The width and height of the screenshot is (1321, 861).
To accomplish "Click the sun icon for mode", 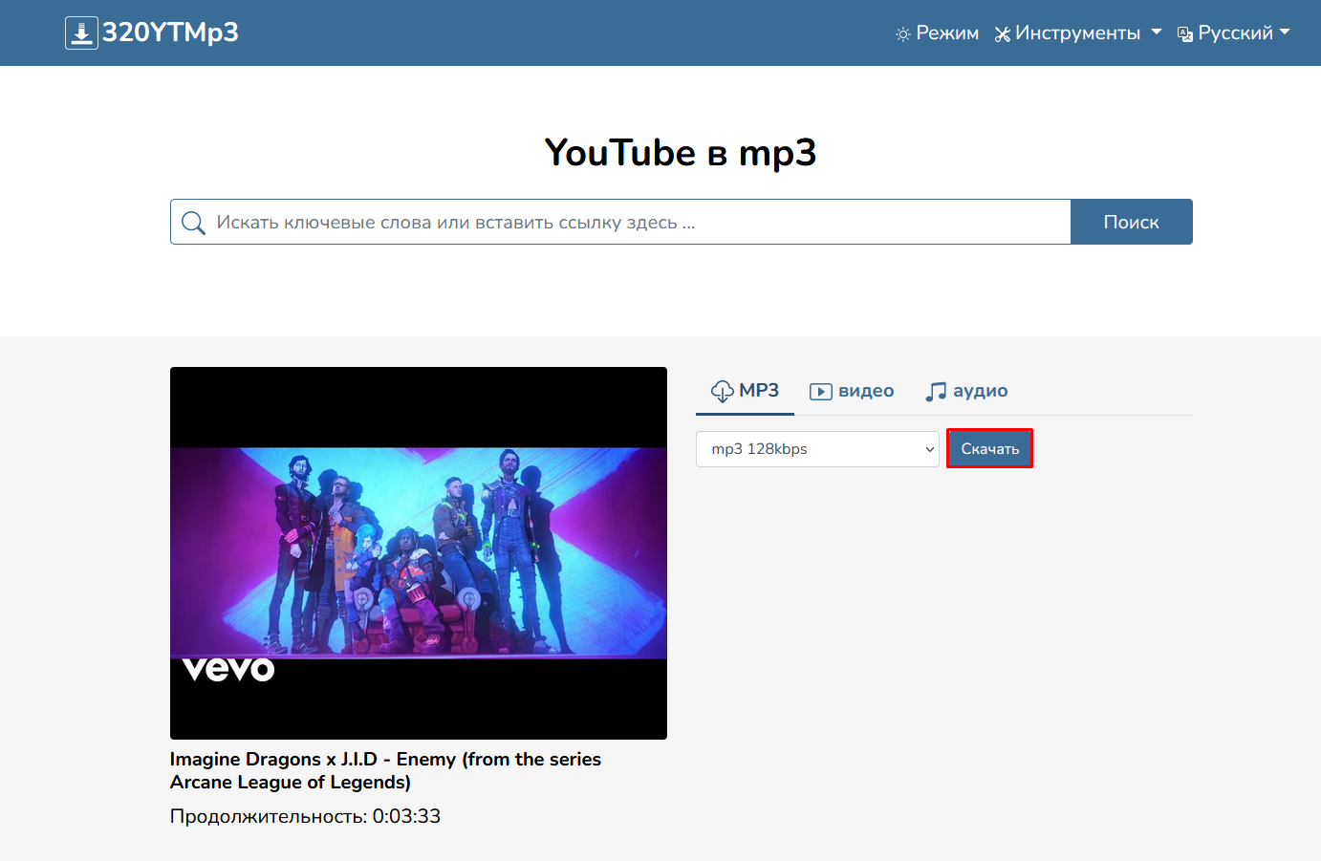I will [x=902, y=34].
